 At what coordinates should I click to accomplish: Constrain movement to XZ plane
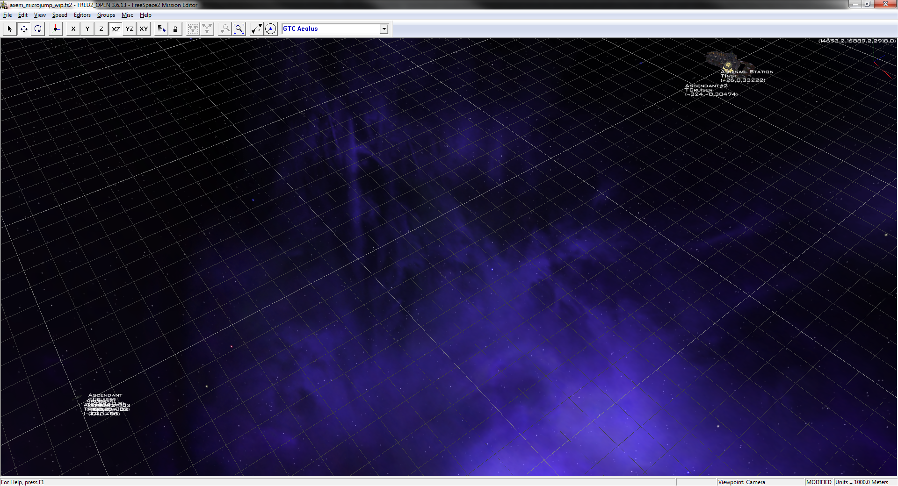[x=116, y=29]
